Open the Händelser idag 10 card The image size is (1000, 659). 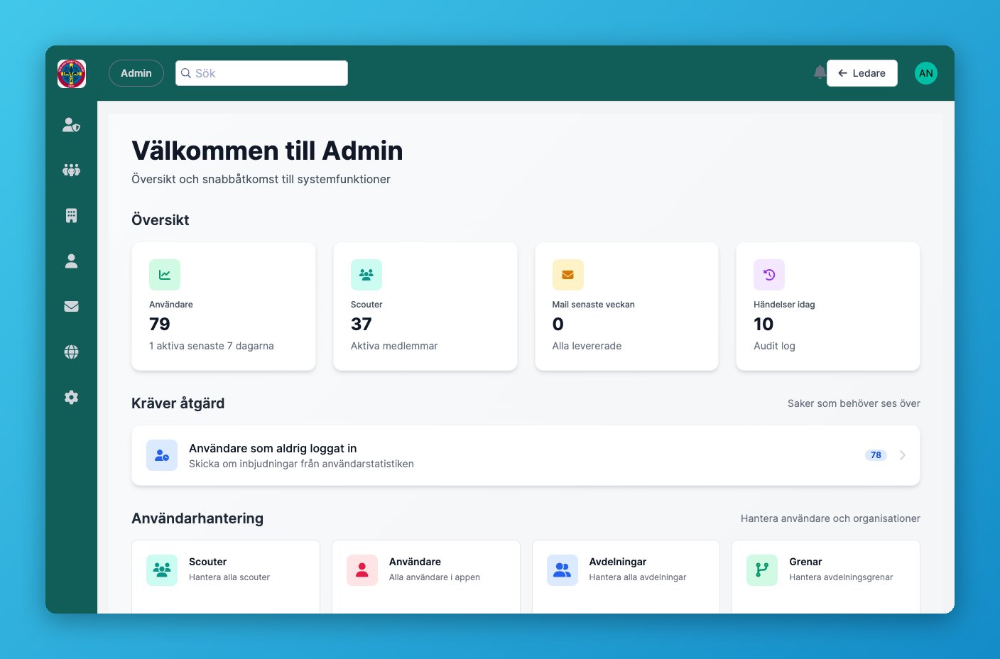[x=828, y=306]
